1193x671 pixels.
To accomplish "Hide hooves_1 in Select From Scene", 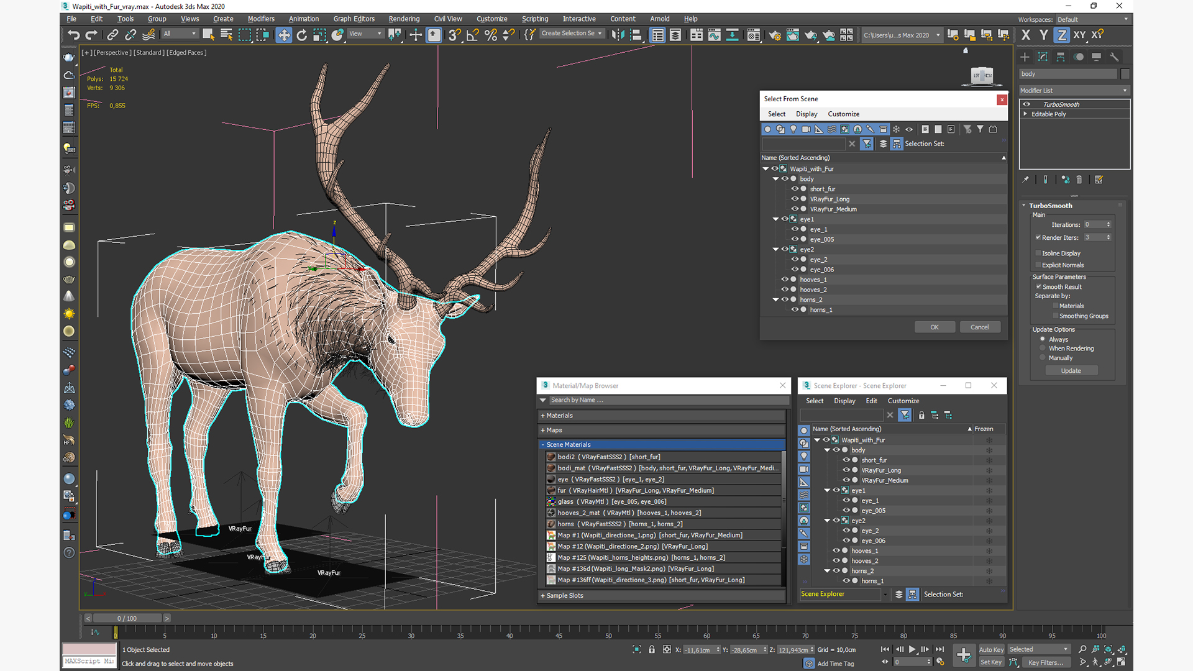I will pyautogui.click(x=785, y=280).
